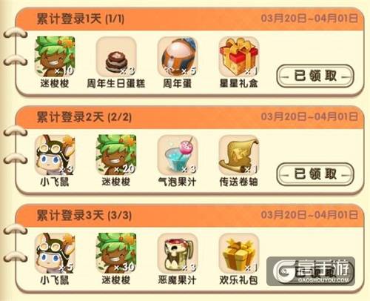370x301 pixels.
Task: Tap the 小飞鼠 x3 reward icon
Action: (55, 155)
